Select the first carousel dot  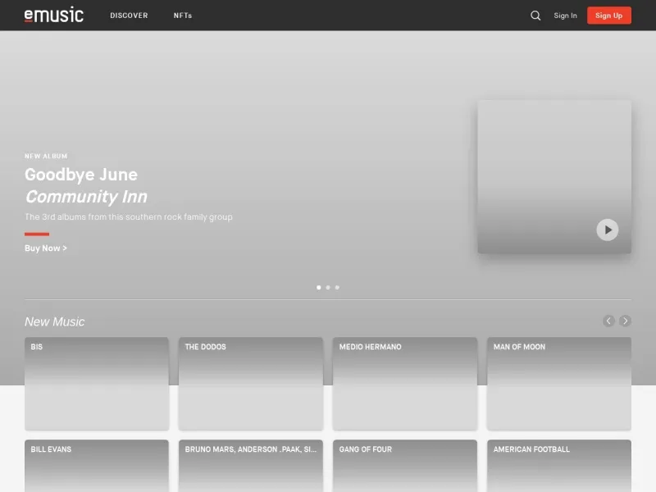[x=319, y=288]
